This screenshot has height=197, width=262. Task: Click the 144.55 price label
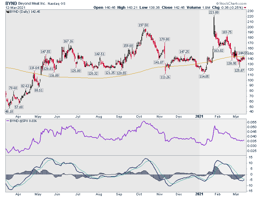pos(243,53)
